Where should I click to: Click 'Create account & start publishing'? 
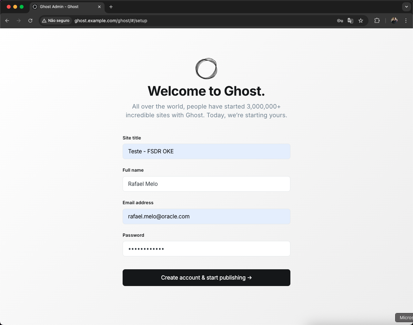[206, 277]
